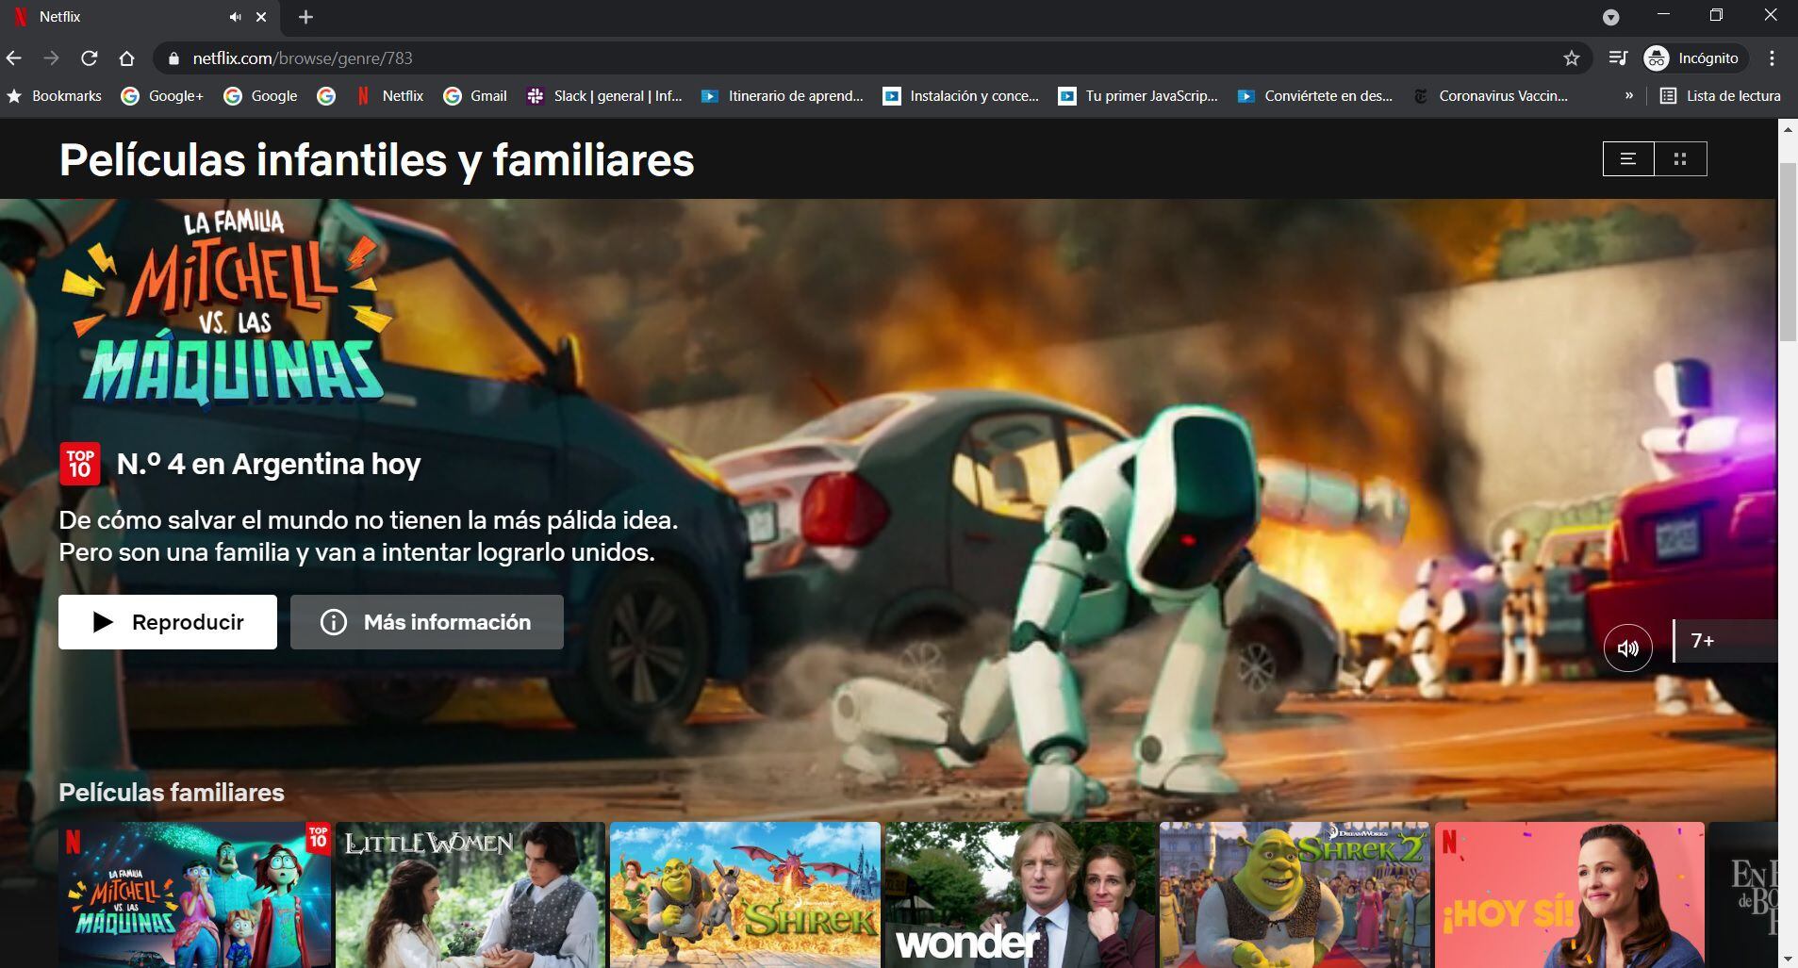This screenshot has width=1798, height=968.
Task: Open a new browser tab
Action: (305, 17)
